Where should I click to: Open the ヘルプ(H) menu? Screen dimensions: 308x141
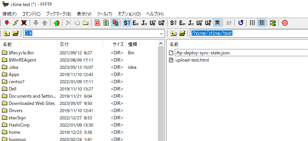(x=155, y=14)
